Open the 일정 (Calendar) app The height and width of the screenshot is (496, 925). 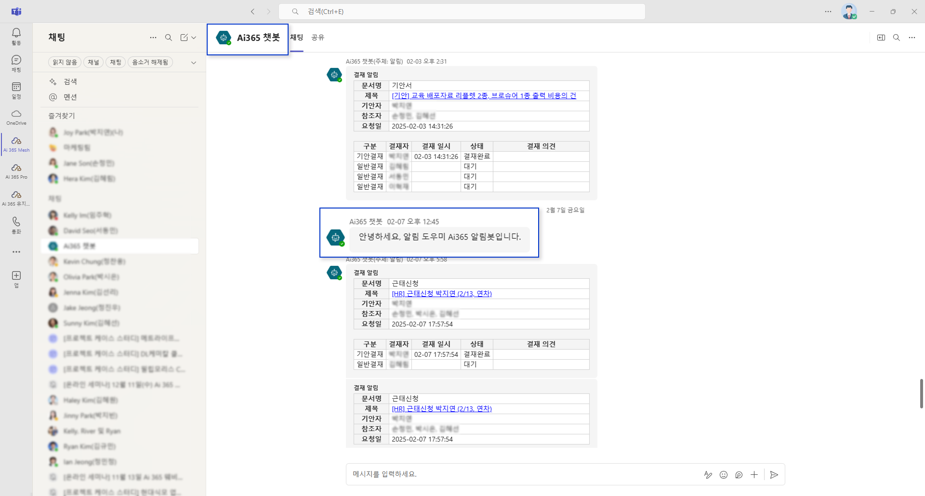[x=16, y=90]
